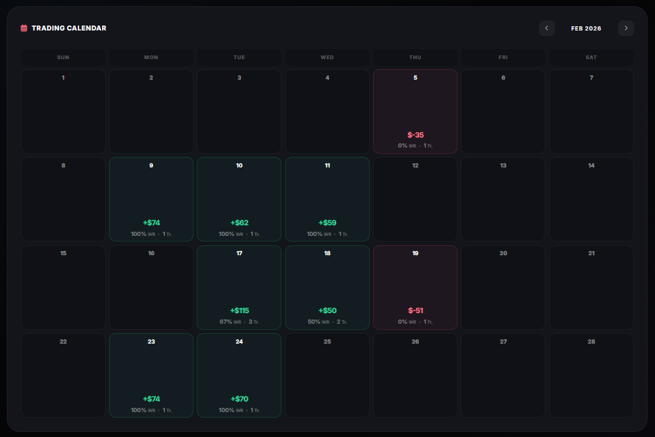The width and height of the screenshot is (655, 437).
Task: Click the right chevron to view March
Action: [x=626, y=28]
